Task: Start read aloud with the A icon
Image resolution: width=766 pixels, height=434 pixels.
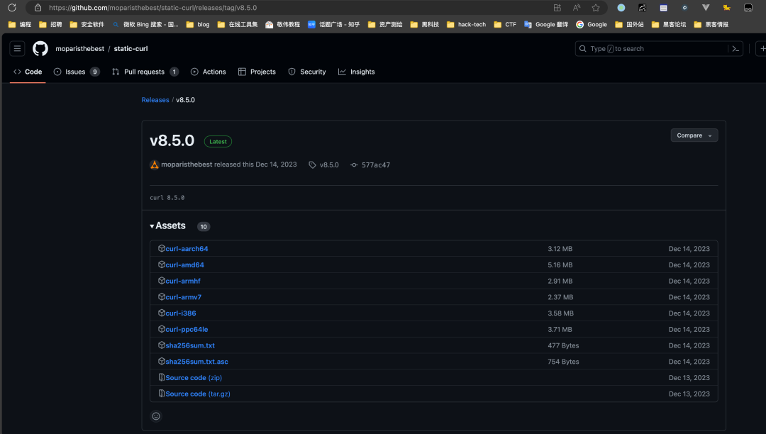Action: coord(577,8)
